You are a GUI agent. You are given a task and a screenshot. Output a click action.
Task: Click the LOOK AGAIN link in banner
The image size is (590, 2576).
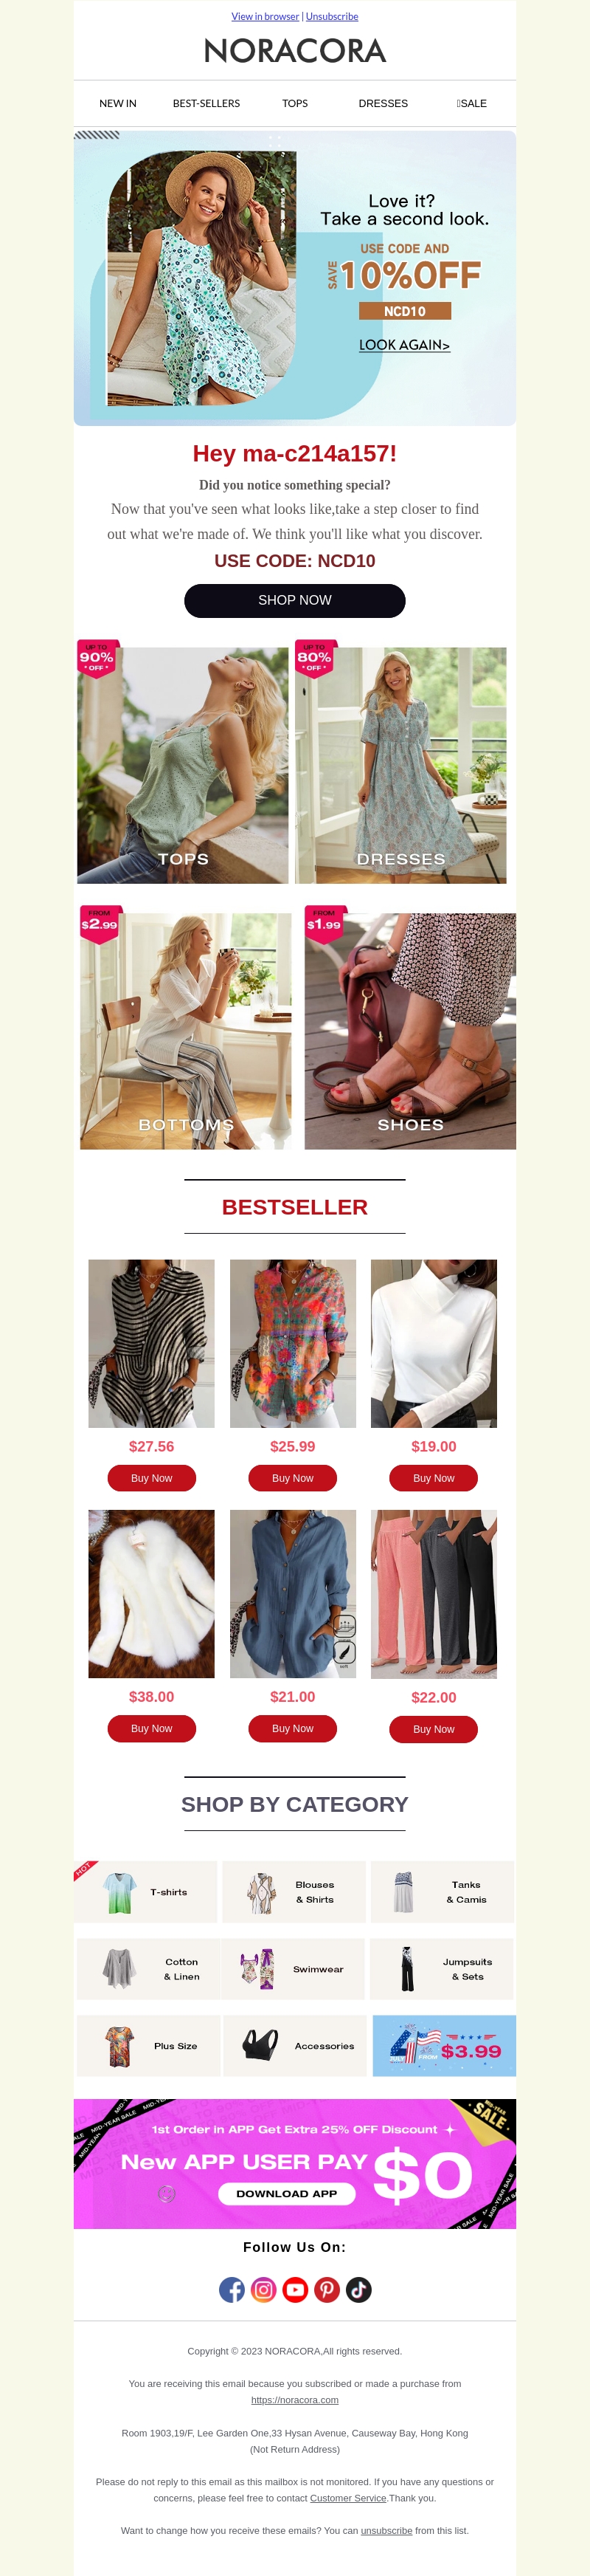click(x=404, y=345)
